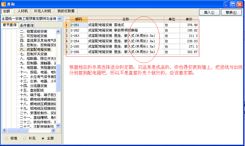Screen dimensions: 245x146
Task: Select the 全部 radio button
Action: [x=43, y=138]
